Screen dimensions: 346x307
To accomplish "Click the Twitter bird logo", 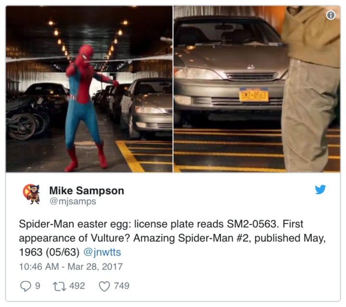I will [x=320, y=189].
